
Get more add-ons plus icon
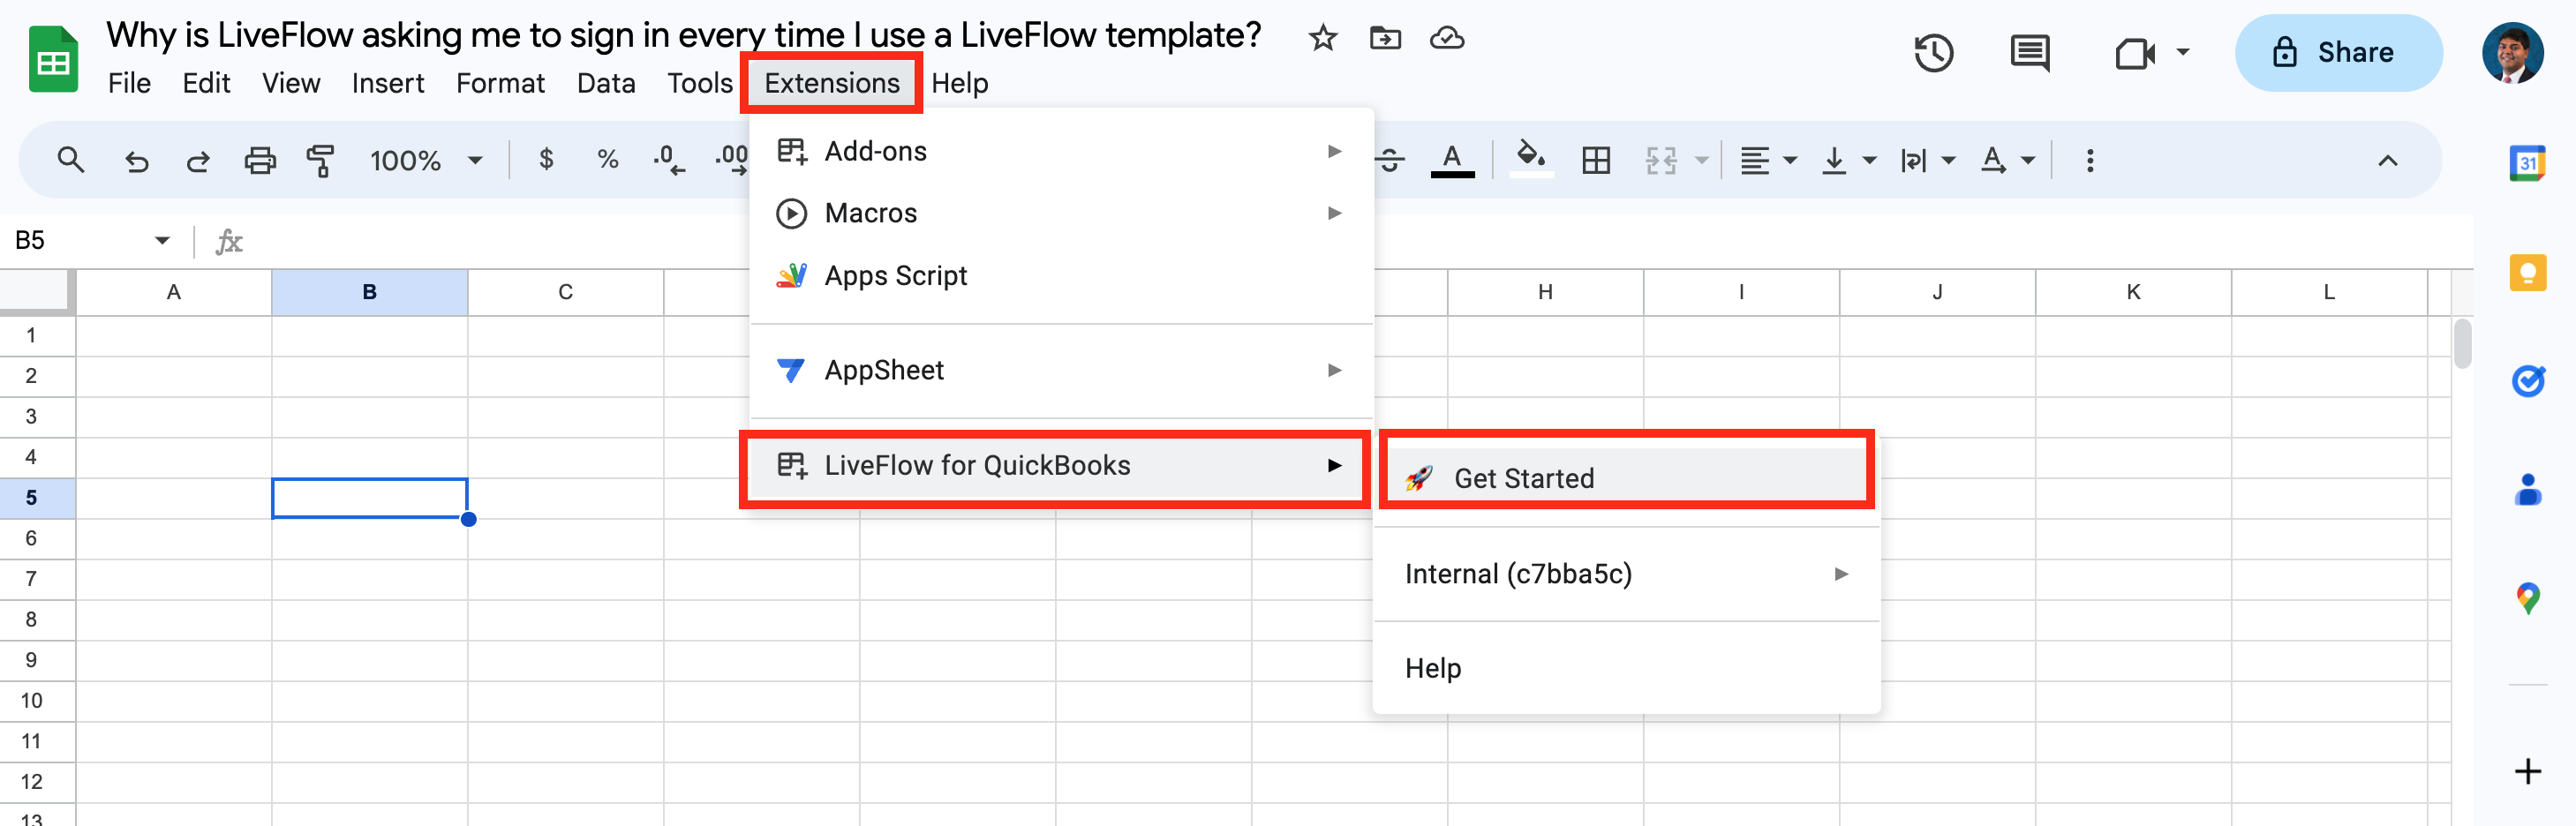(x=2527, y=771)
